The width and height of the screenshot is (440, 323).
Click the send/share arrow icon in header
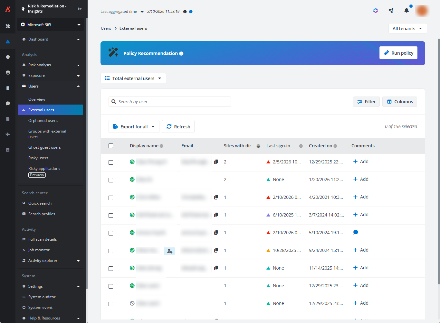point(391,11)
